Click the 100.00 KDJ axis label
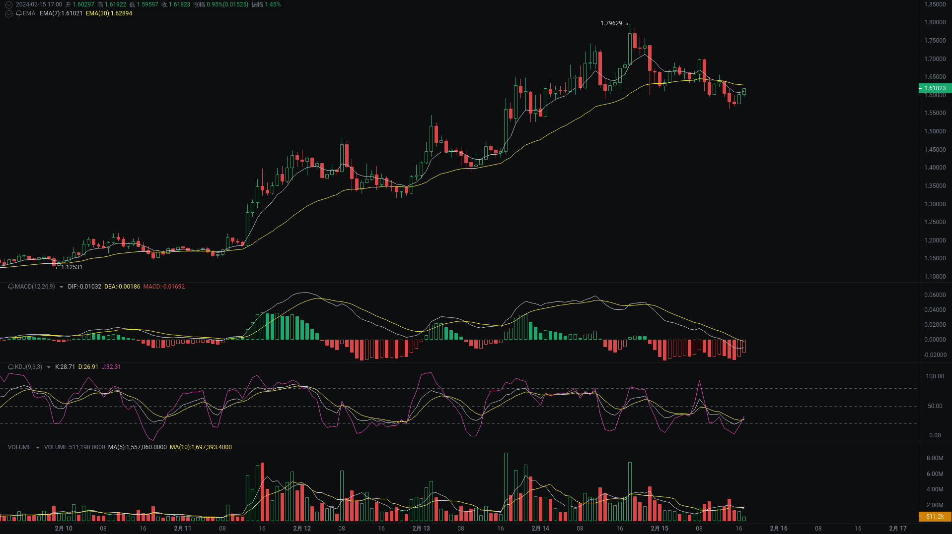 tap(935, 376)
